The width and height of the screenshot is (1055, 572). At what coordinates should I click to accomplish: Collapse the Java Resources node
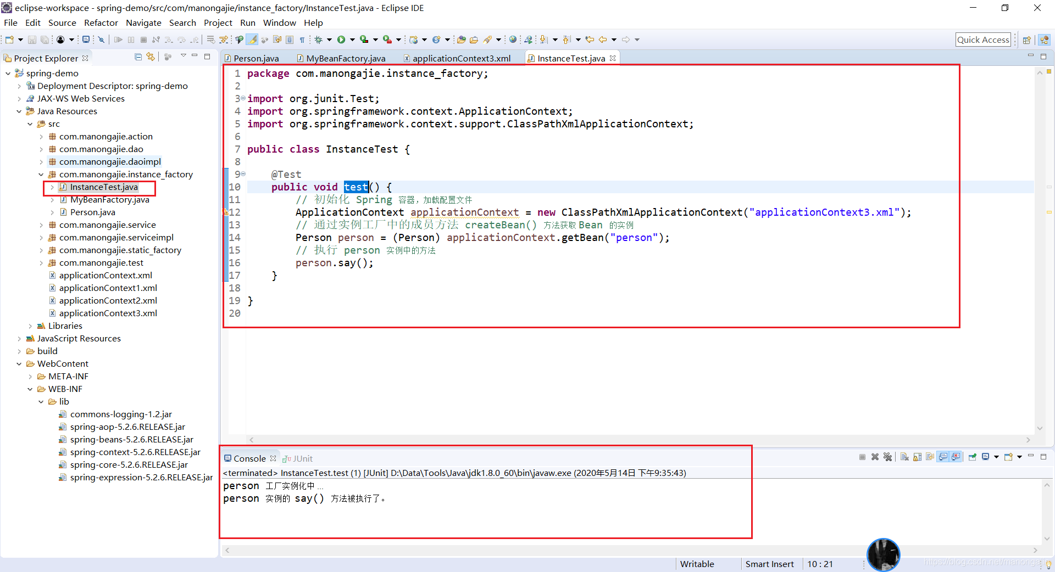point(19,111)
